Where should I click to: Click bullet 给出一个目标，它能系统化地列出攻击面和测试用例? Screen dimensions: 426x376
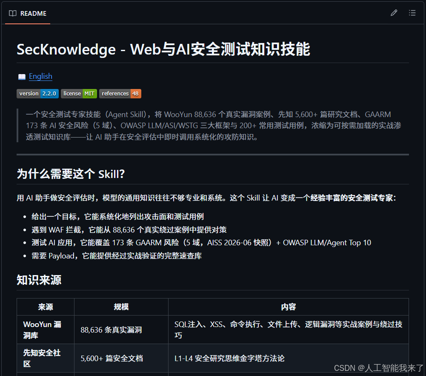117,216
